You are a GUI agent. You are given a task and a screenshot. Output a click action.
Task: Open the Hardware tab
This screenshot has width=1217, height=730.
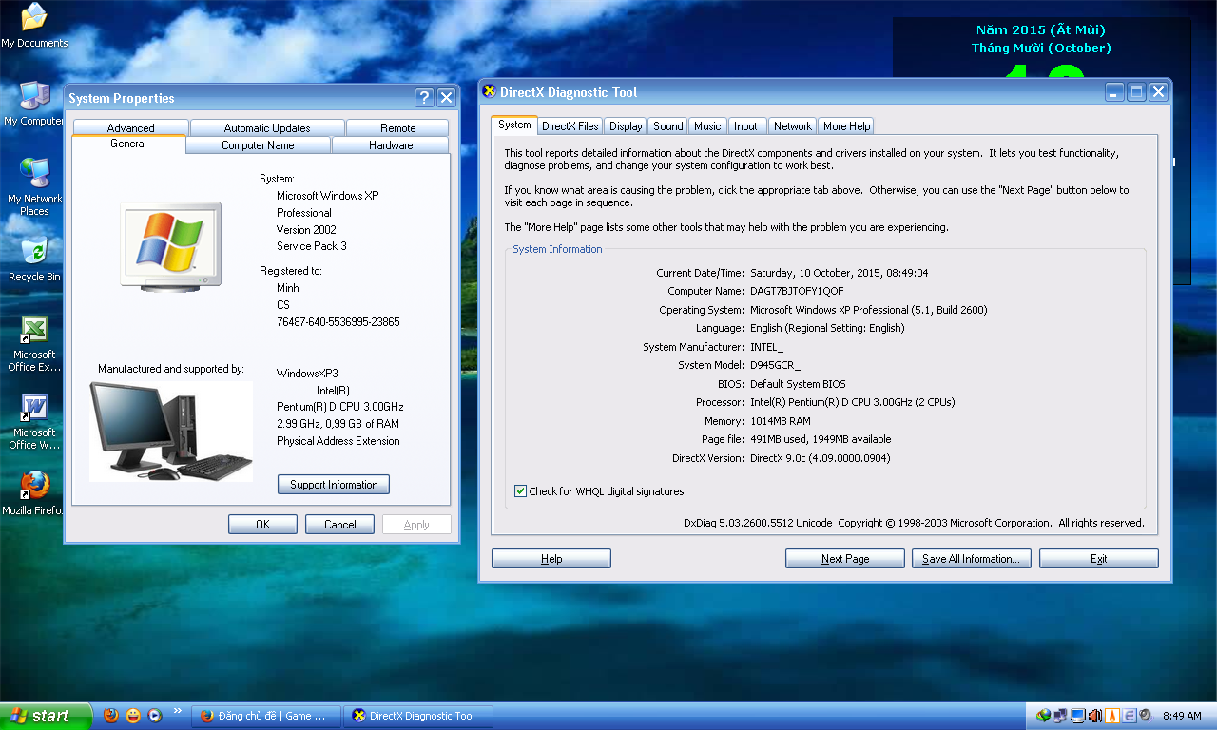[x=391, y=145]
